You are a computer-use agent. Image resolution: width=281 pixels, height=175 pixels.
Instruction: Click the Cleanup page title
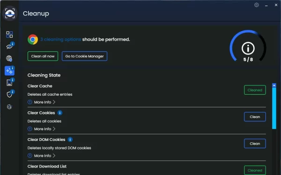click(36, 14)
